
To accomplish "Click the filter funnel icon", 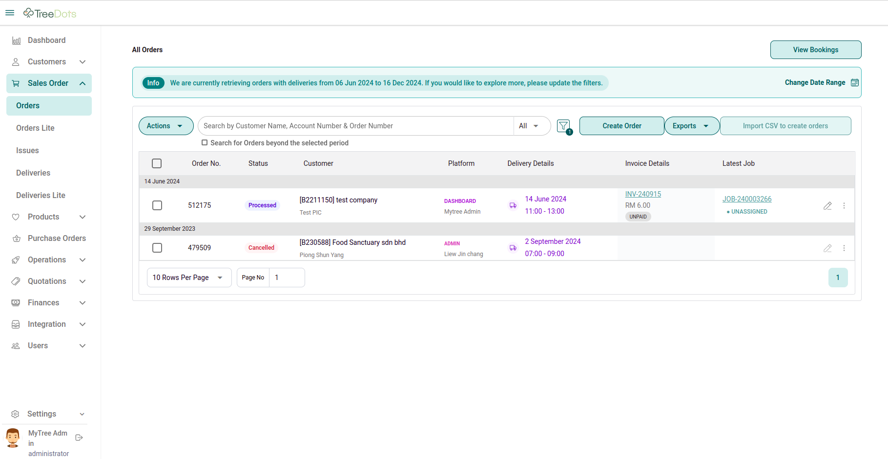I will tap(563, 126).
